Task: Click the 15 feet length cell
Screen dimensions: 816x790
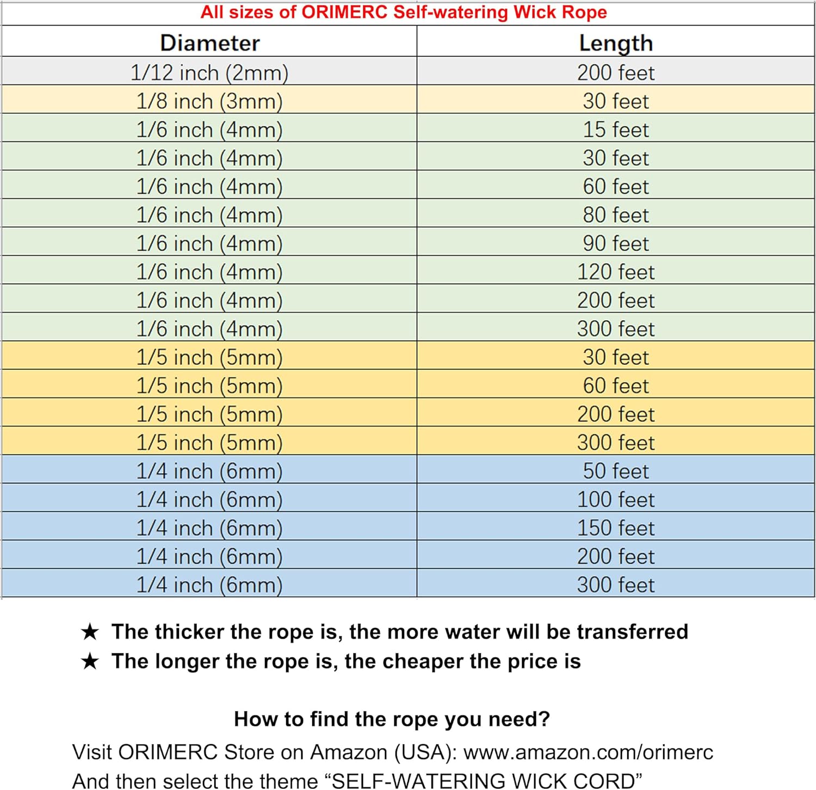Action: click(x=616, y=129)
